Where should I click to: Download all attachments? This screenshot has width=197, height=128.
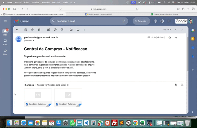click(176, 85)
